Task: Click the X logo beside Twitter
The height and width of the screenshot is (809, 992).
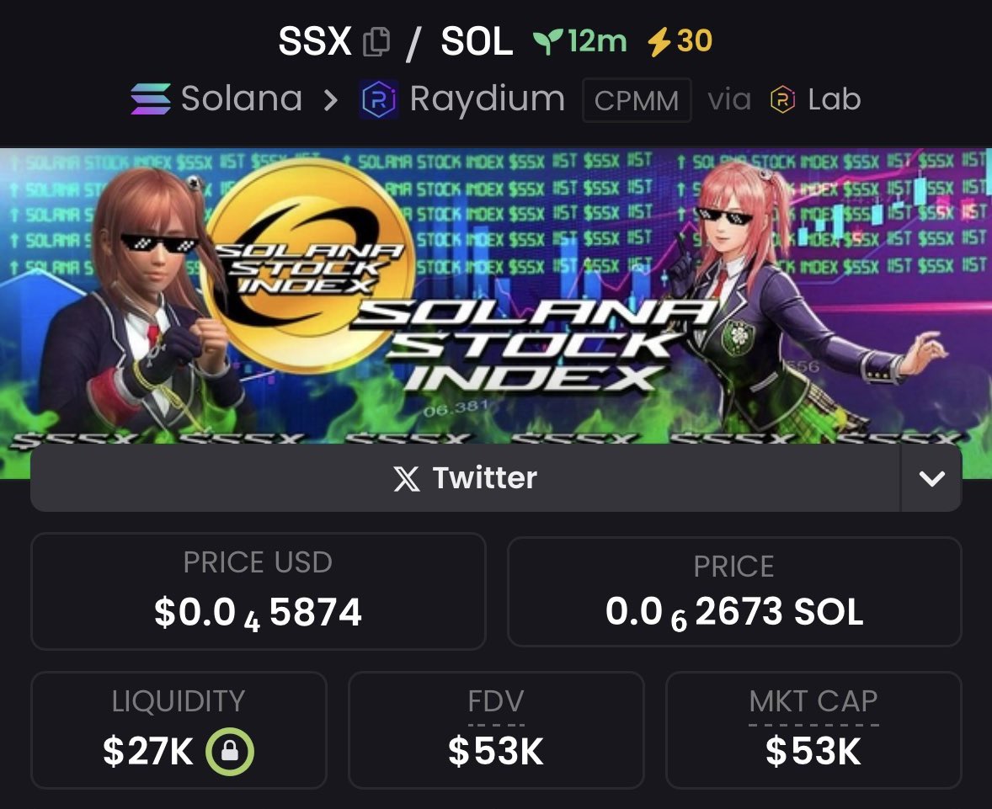Action: coord(406,478)
